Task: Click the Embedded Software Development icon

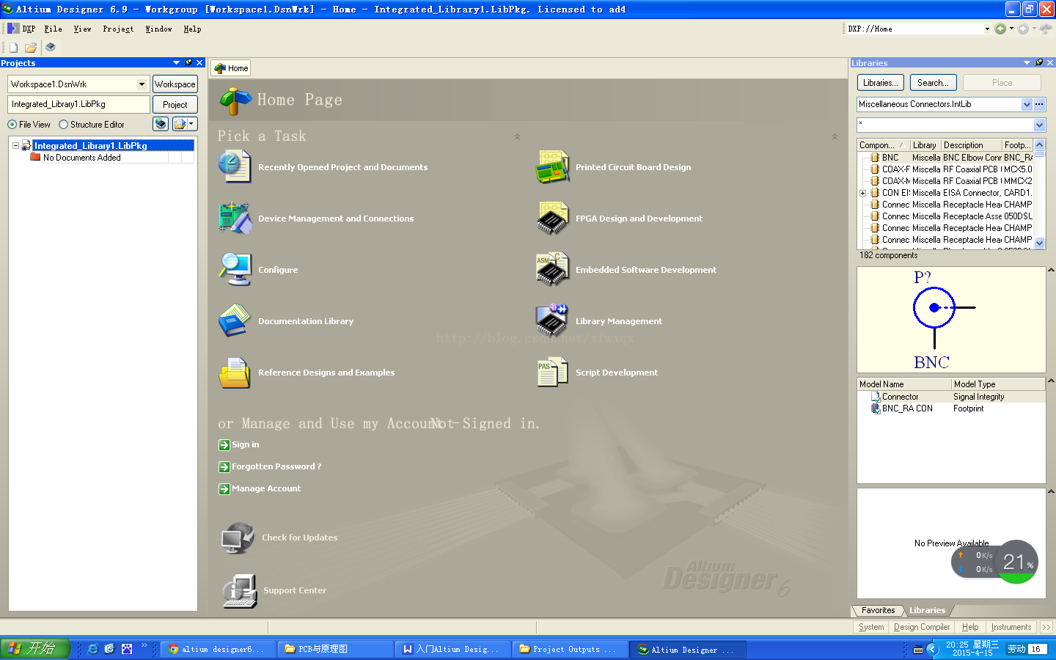Action: [553, 270]
